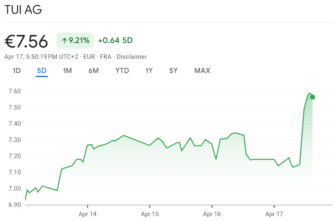
Task: Click the Apr 15 axis label
Action: coord(149,214)
